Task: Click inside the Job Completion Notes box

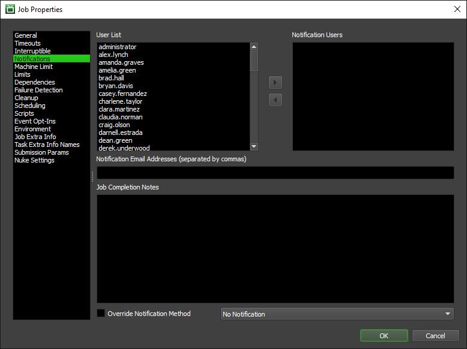Action: [275, 249]
